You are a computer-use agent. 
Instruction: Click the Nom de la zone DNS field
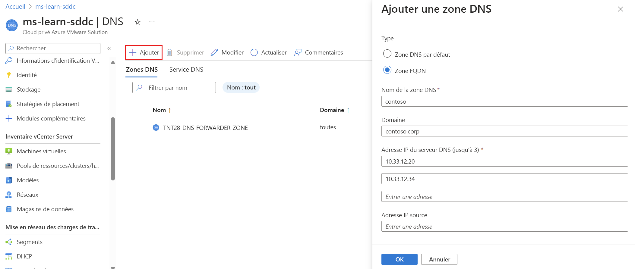click(504, 101)
